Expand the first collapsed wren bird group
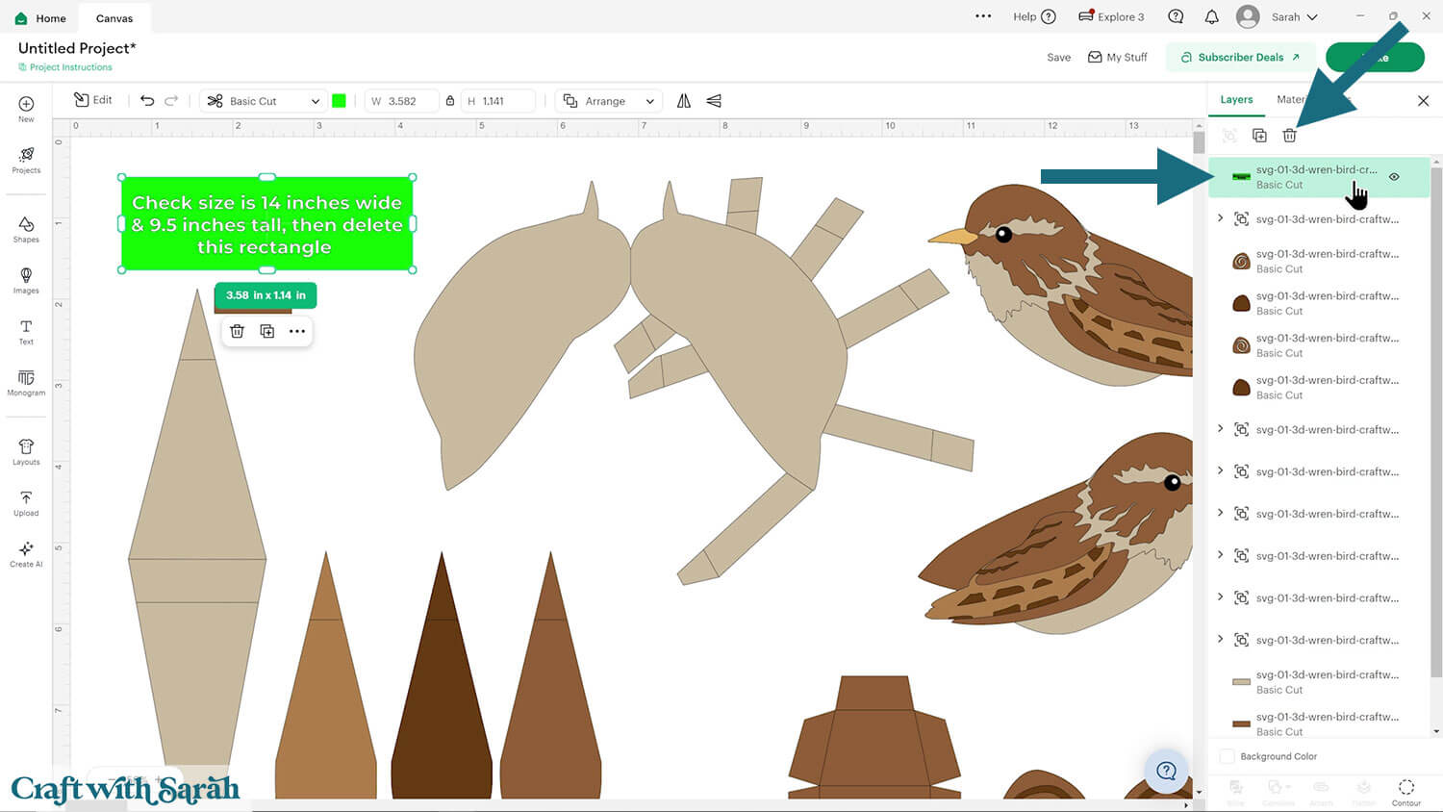1443x812 pixels. (1221, 218)
